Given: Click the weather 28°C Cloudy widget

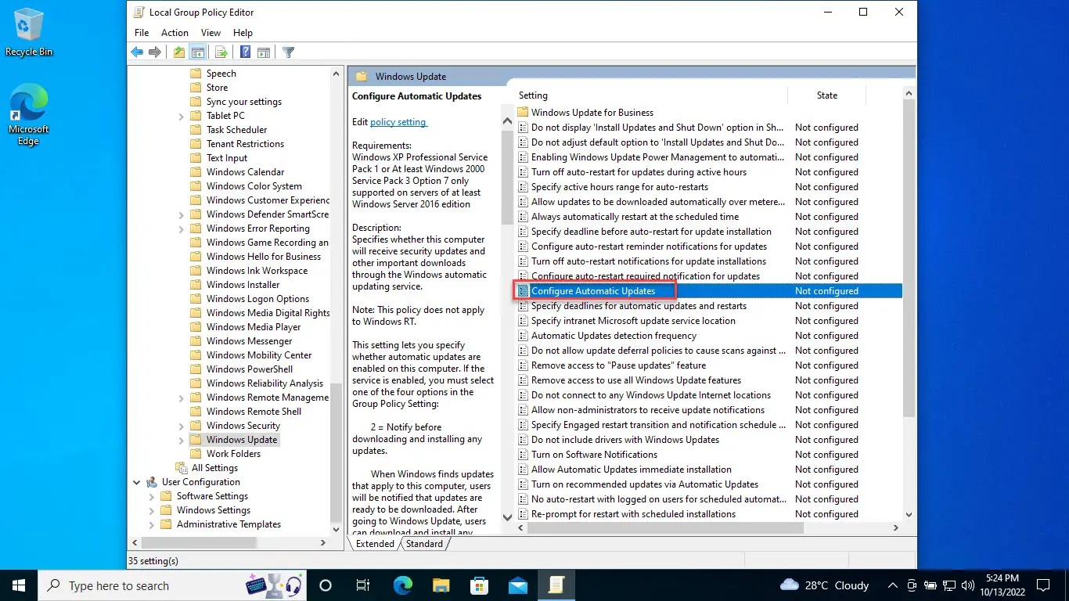Looking at the screenshot, I should [x=825, y=585].
